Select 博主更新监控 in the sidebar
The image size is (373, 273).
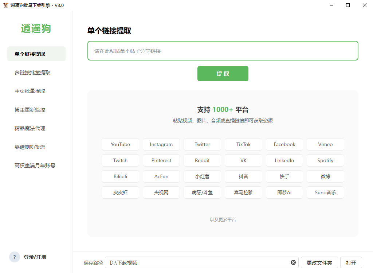coord(31,109)
